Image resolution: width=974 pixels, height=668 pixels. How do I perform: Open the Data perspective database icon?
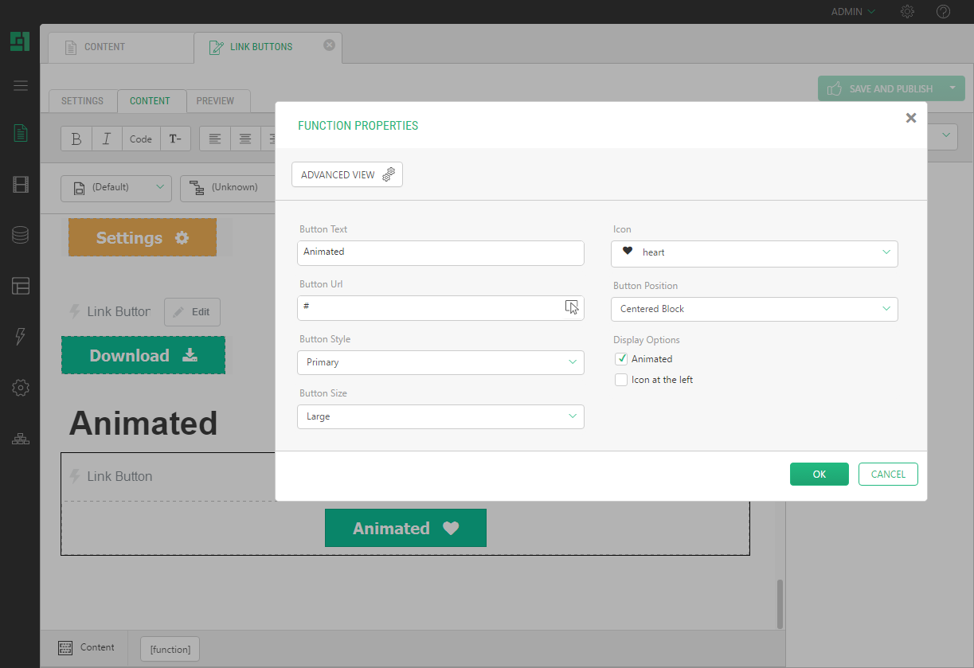[21, 235]
